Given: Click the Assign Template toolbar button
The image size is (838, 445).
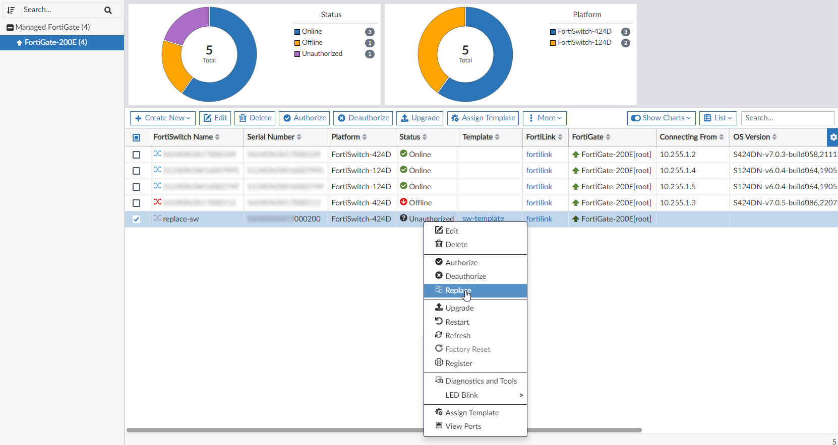Looking at the screenshot, I should pyautogui.click(x=484, y=118).
